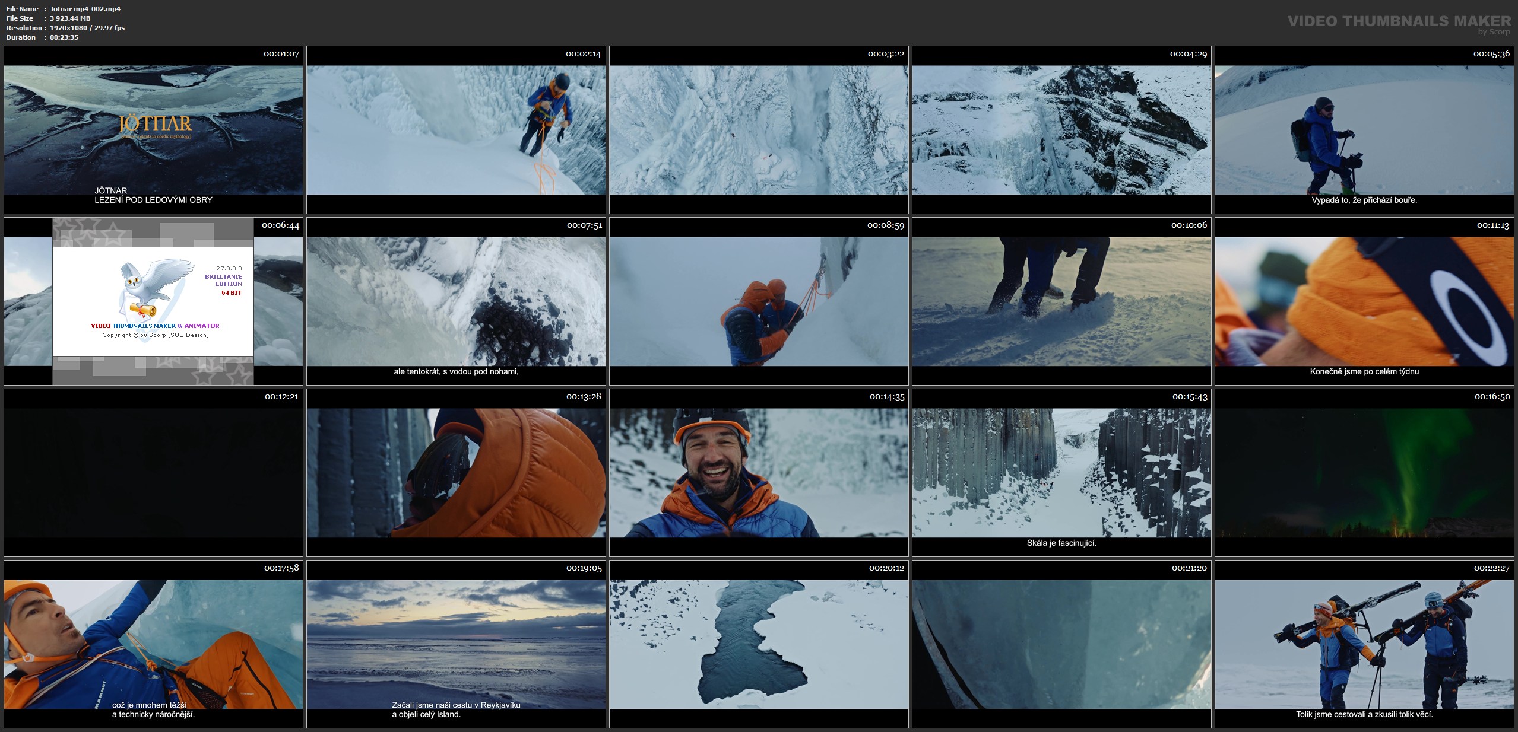
Task: Open the basalt columns thumbnail at 00:15:43
Action: (1061, 473)
